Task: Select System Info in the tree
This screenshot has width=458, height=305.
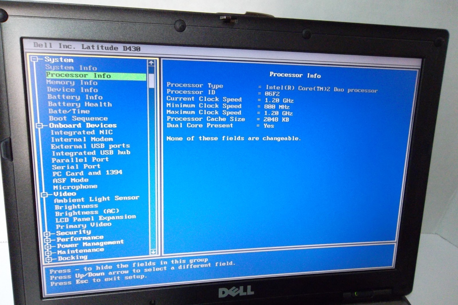Action: coord(71,68)
